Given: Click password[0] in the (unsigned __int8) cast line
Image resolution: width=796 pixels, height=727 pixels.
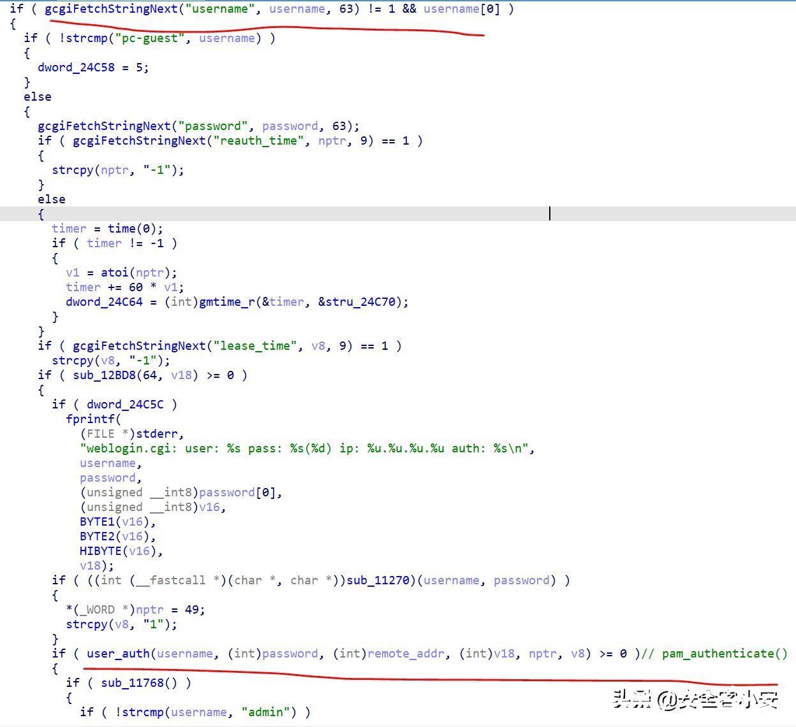Looking at the screenshot, I should 237,493.
